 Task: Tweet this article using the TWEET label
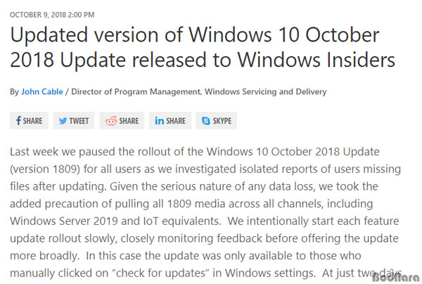[x=79, y=121]
